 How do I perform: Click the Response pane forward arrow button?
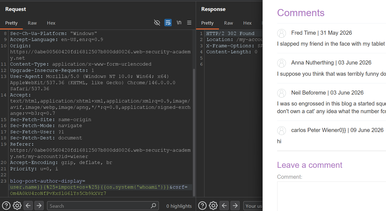235,206
